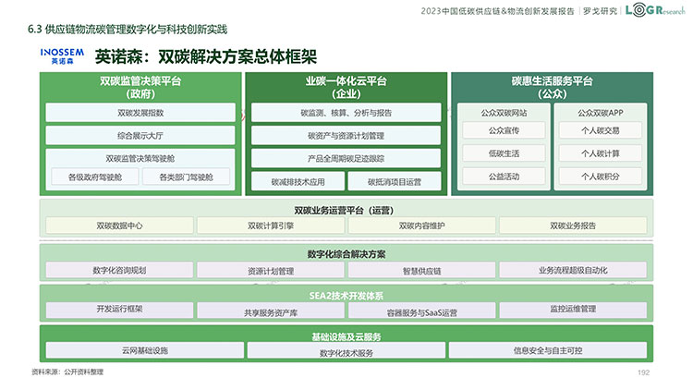Click report title 2023中国低碳供应链&物流创新发展报告
The image size is (693, 390).
[x=497, y=11]
